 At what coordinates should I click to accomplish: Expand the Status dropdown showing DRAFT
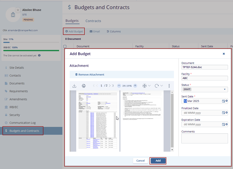pyautogui.click(x=224, y=89)
